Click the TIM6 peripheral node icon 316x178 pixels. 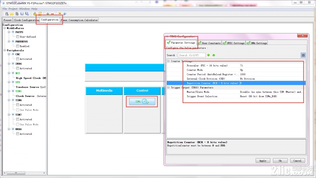click(x=13, y=100)
